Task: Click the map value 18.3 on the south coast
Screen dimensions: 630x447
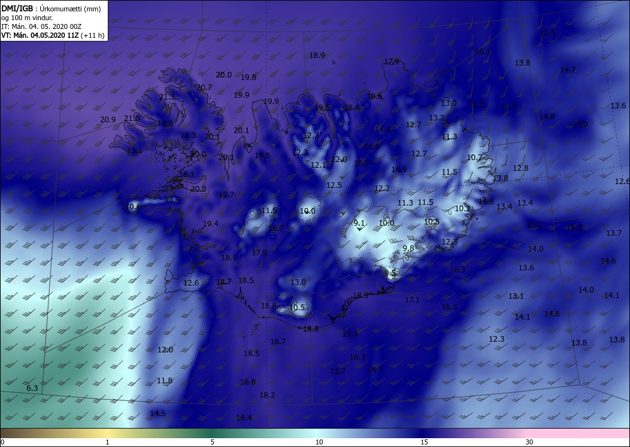Action: [x=360, y=296]
